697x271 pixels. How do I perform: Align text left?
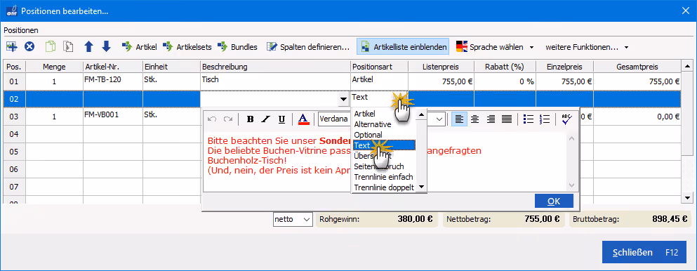click(459, 119)
